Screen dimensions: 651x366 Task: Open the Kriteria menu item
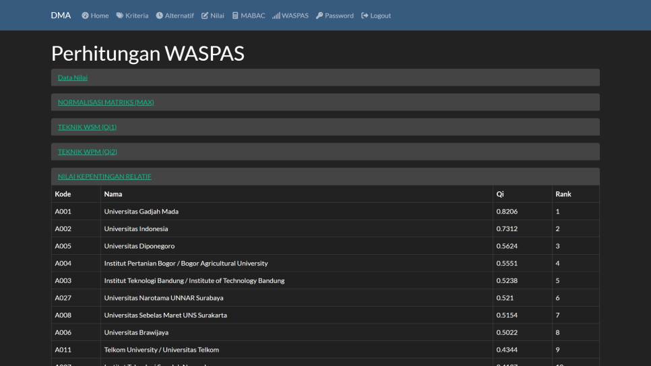point(132,16)
